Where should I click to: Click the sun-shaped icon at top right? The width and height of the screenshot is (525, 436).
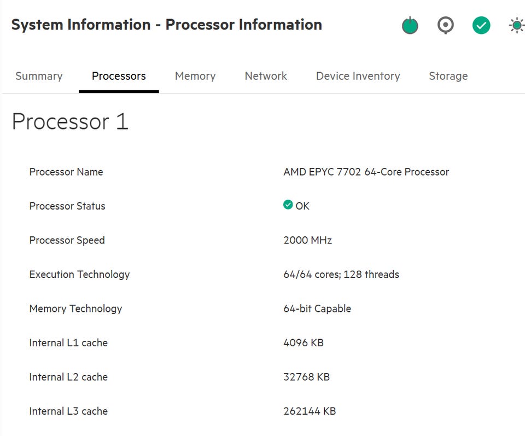point(516,26)
